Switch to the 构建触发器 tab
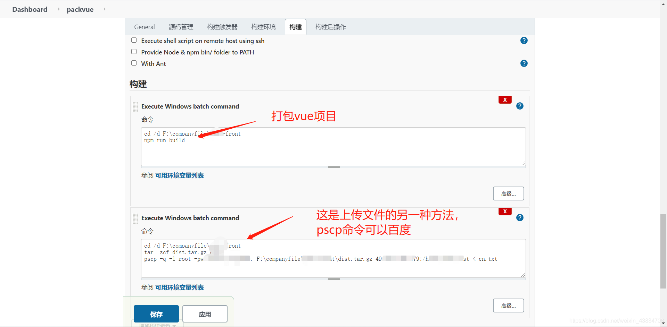667x327 pixels. click(x=222, y=27)
